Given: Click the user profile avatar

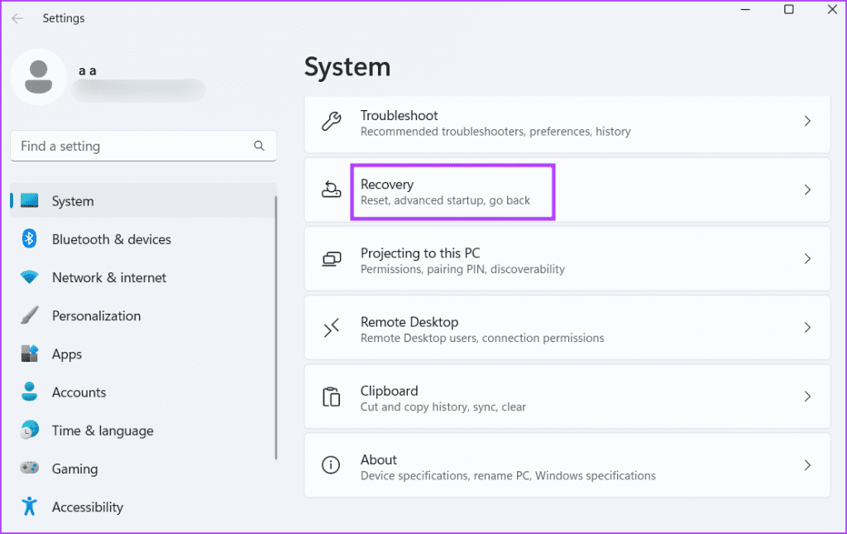Looking at the screenshot, I should [x=38, y=78].
